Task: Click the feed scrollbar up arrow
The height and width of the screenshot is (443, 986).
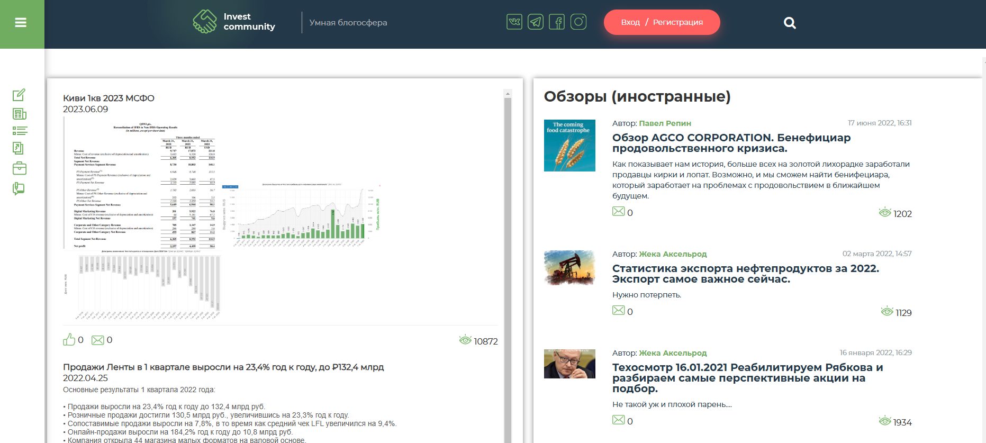Action: pos(508,94)
